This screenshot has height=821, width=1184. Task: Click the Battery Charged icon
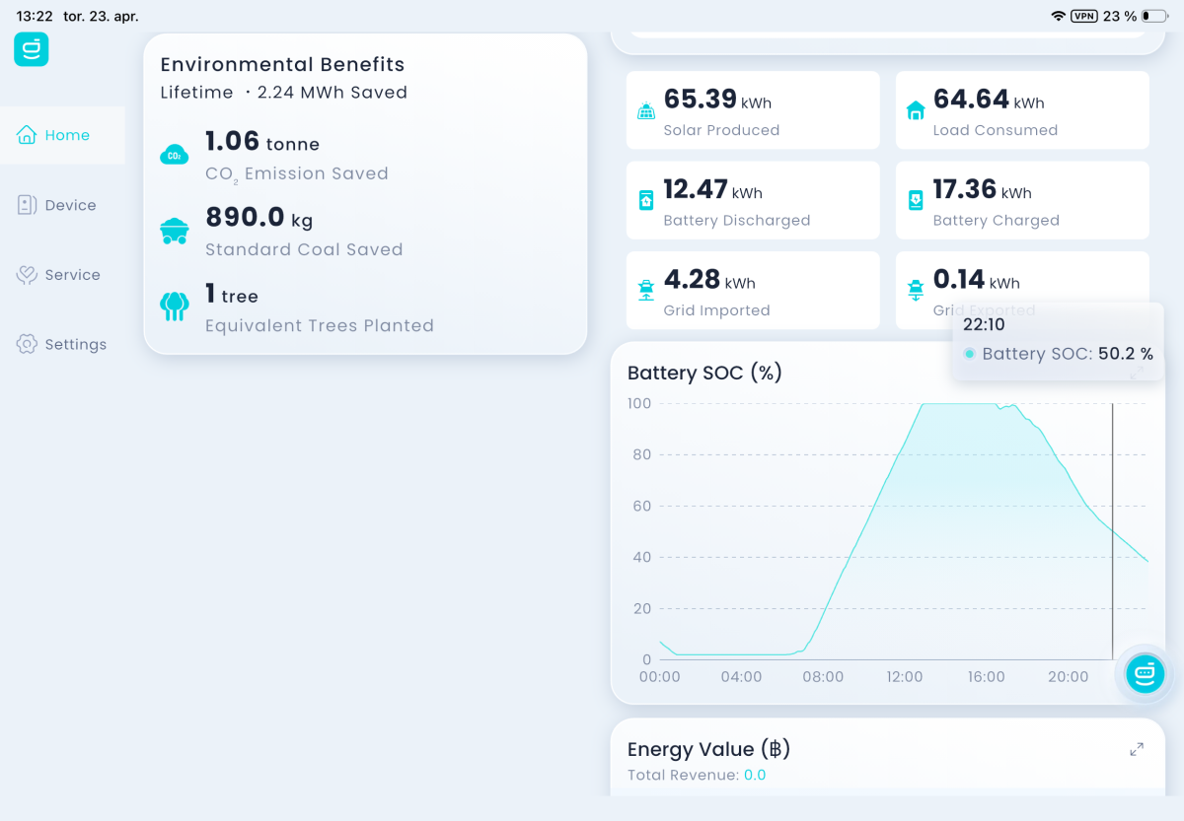pos(916,200)
